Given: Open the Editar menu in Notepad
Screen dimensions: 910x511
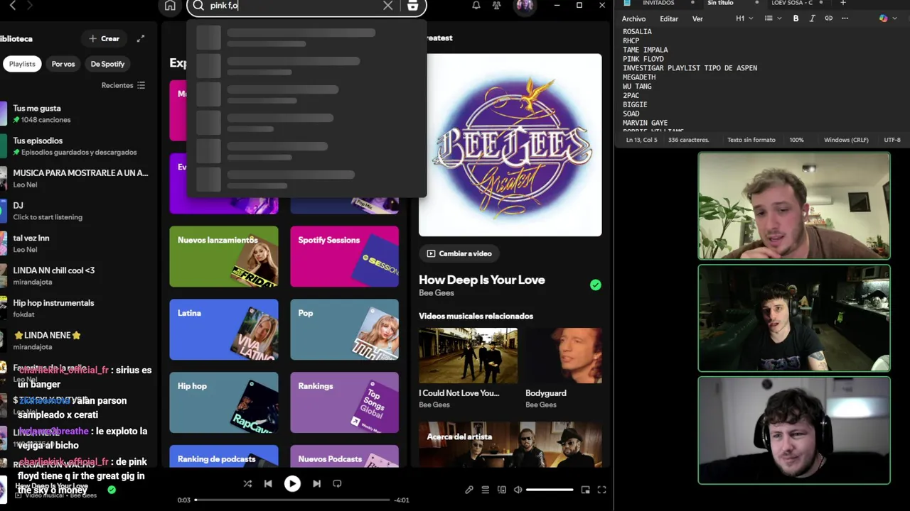Looking at the screenshot, I should point(669,19).
